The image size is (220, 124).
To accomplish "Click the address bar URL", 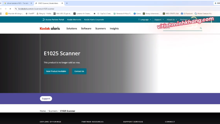I will click(x=36, y=9).
